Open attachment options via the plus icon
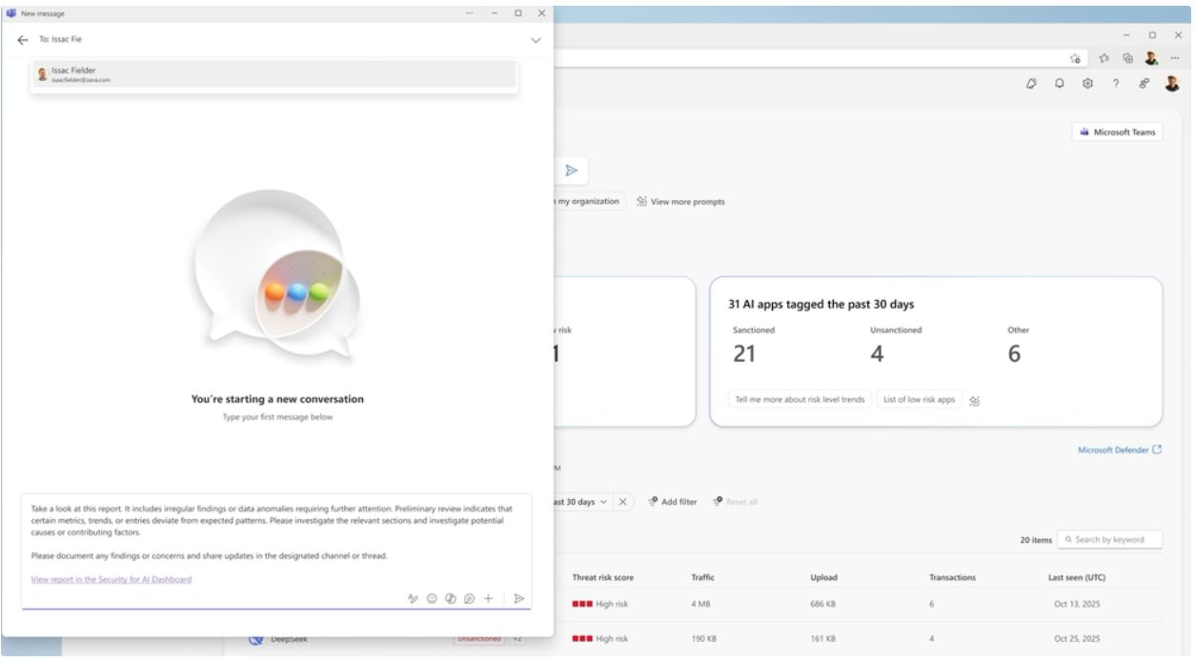Screen dimensions: 1195x661 pyautogui.click(x=488, y=598)
